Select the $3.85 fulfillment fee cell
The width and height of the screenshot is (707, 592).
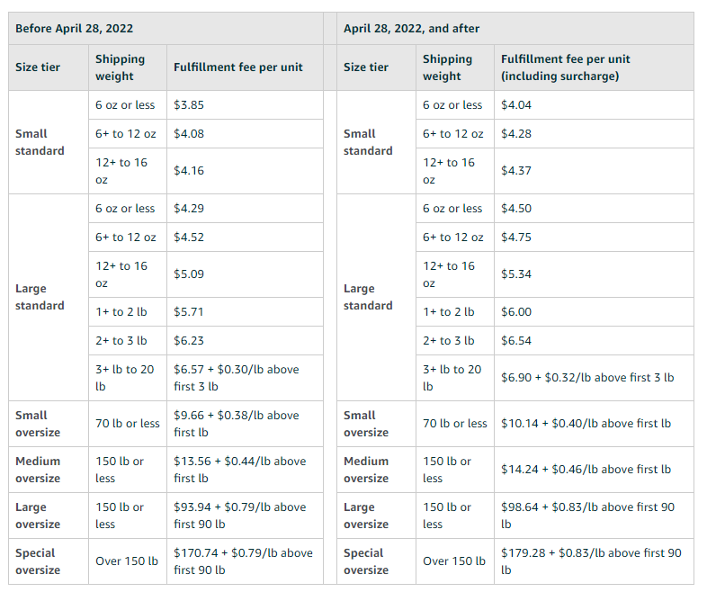[189, 104]
